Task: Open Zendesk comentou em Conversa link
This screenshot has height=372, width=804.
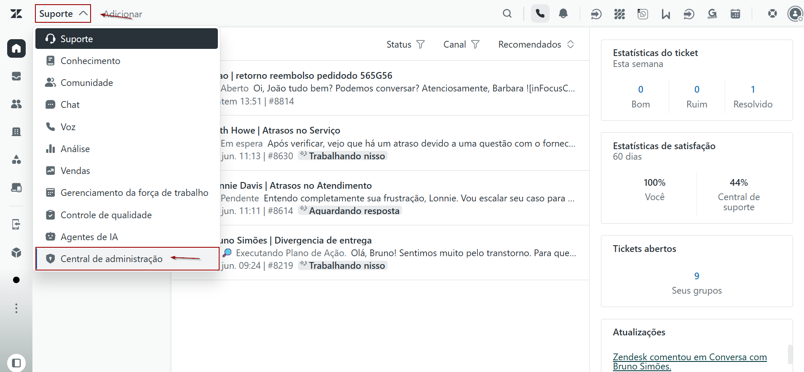Action: coord(690,361)
